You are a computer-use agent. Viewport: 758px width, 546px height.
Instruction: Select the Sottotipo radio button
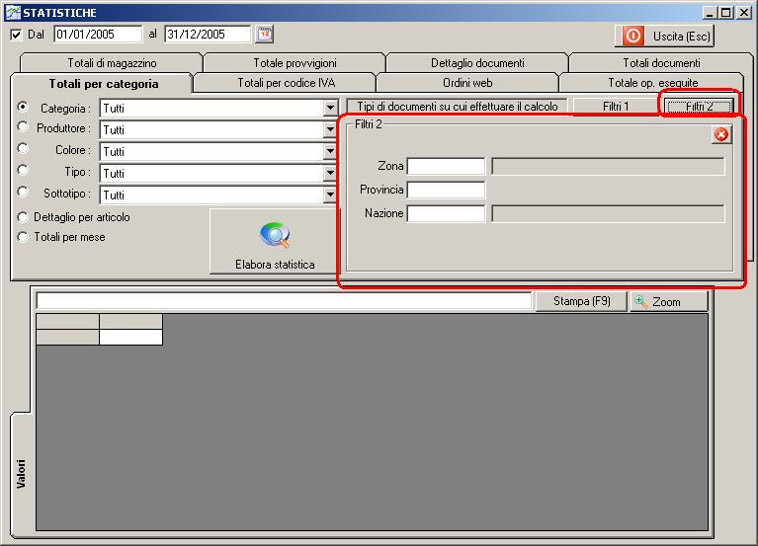pos(23,192)
